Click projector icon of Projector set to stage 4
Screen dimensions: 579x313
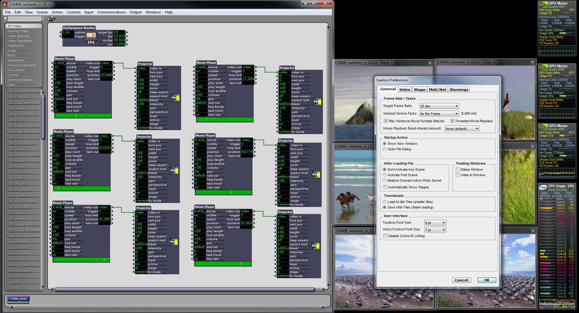coord(317,102)
